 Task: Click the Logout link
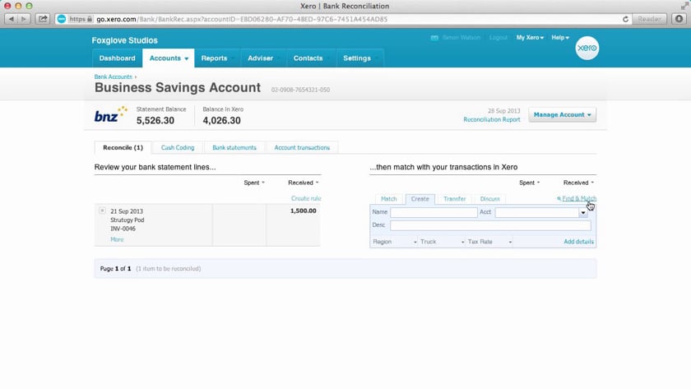[498, 38]
